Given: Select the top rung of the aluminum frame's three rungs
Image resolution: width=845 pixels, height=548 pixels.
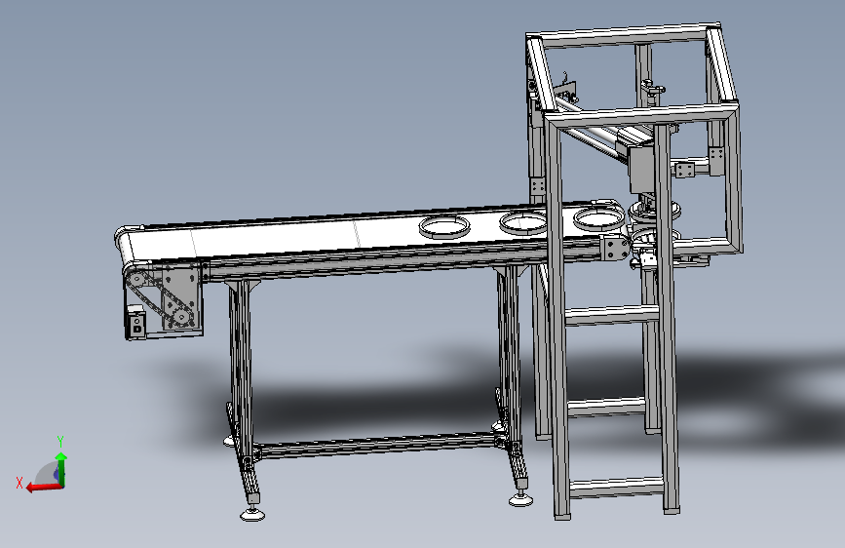Looking at the screenshot, I should click(x=613, y=315).
